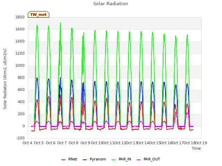Click the magenta PAR_OUT legend color marker
The height and width of the screenshot is (166, 222).
139,160
